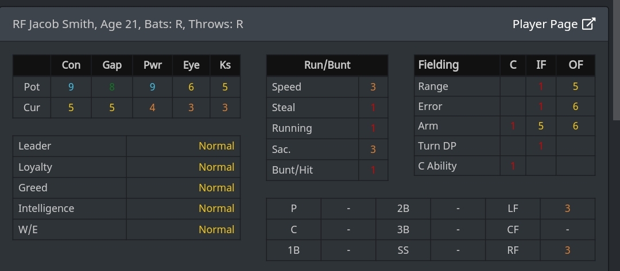The image size is (620, 271).
Task: Click the Bunt/Hit row label
Action: 293,170
